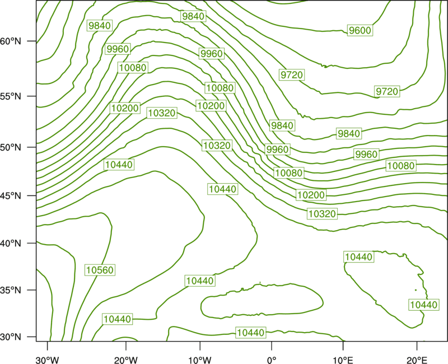Screen dimensions: 448x364
Task: Click the 10°E longitude axis label
Action: [343, 360]
